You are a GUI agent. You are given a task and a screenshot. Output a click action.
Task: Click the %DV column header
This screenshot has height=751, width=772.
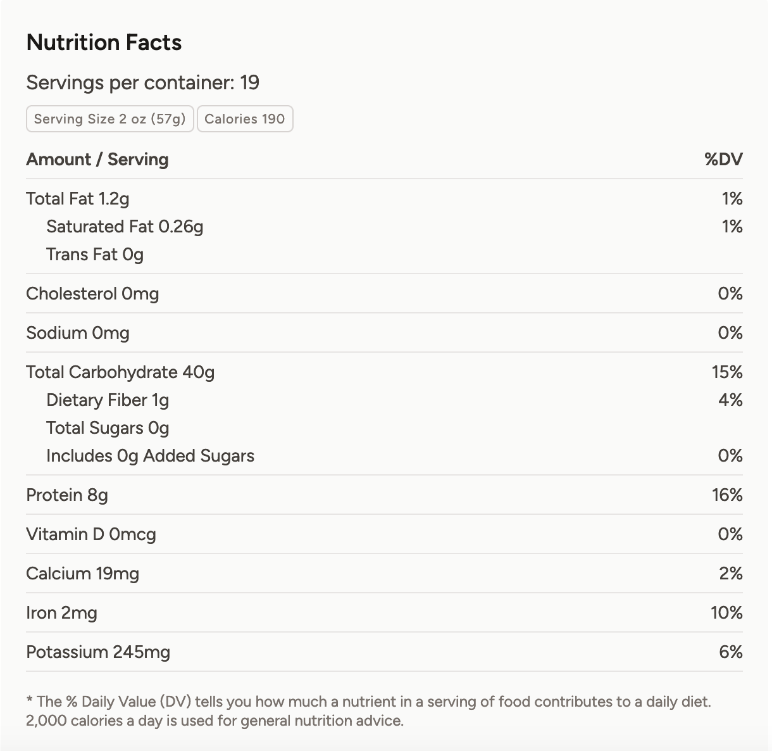pyautogui.click(x=723, y=160)
